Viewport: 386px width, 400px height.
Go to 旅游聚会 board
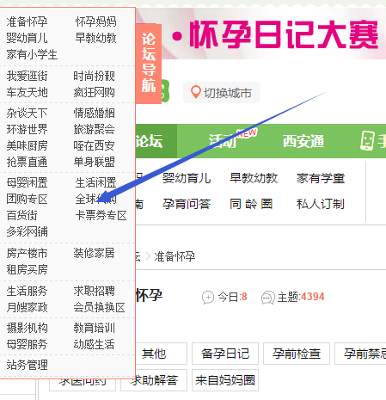(x=94, y=129)
